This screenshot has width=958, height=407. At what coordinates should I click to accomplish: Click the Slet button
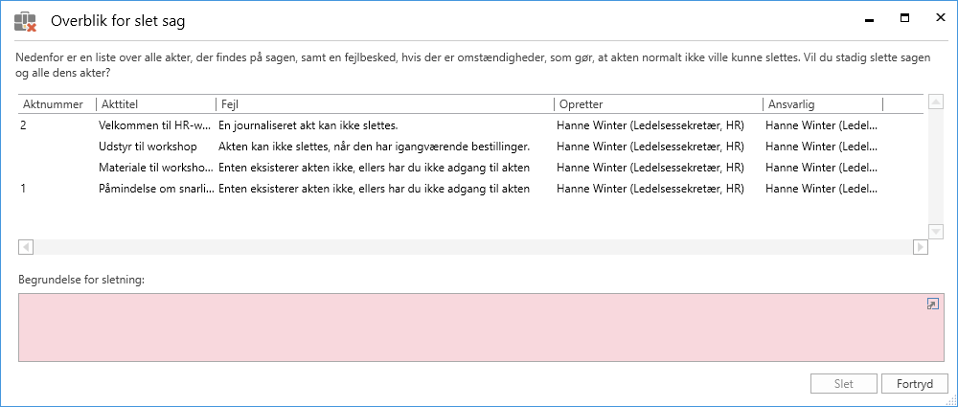pyautogui.click(x=843, y=384)
